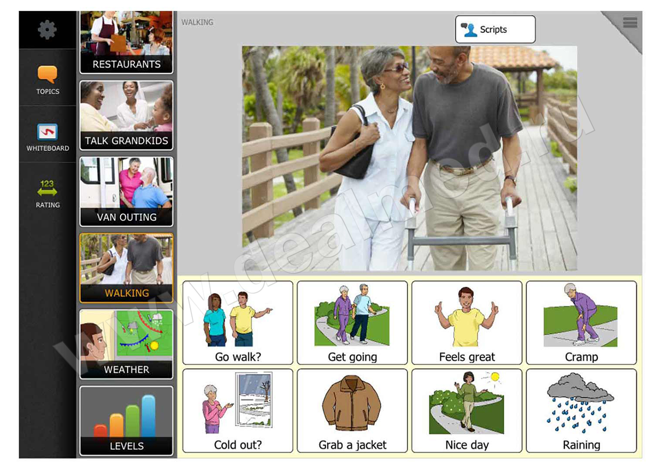Open the Whiteboard tool
The width and height of the screenshot is (660, 472).
coord(48,137)
